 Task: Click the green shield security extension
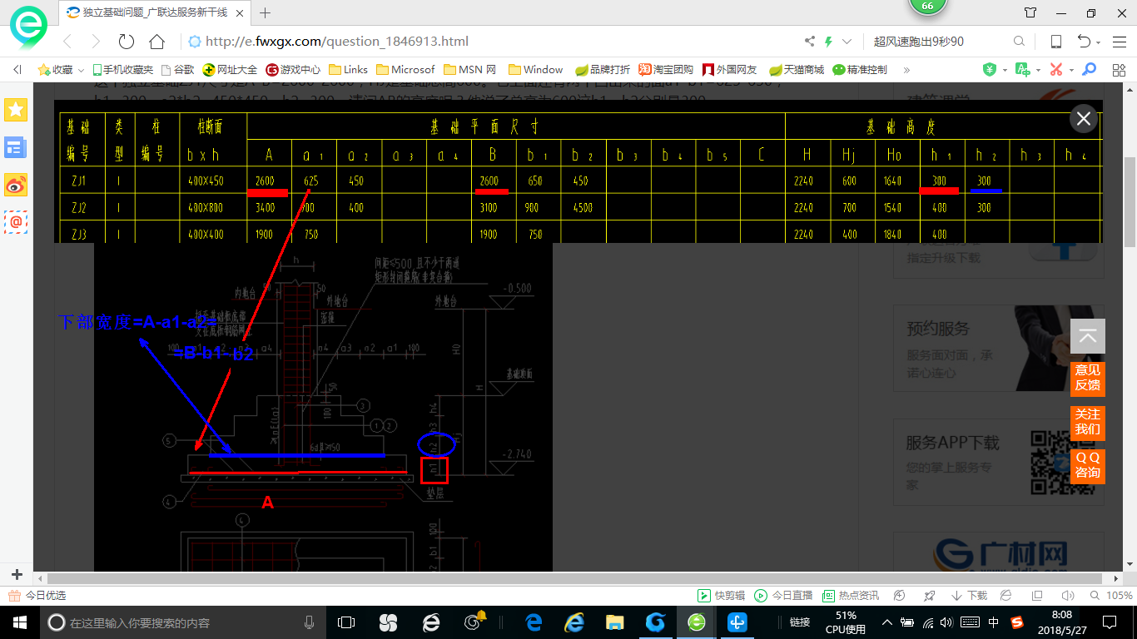click(x=990, y=70)
